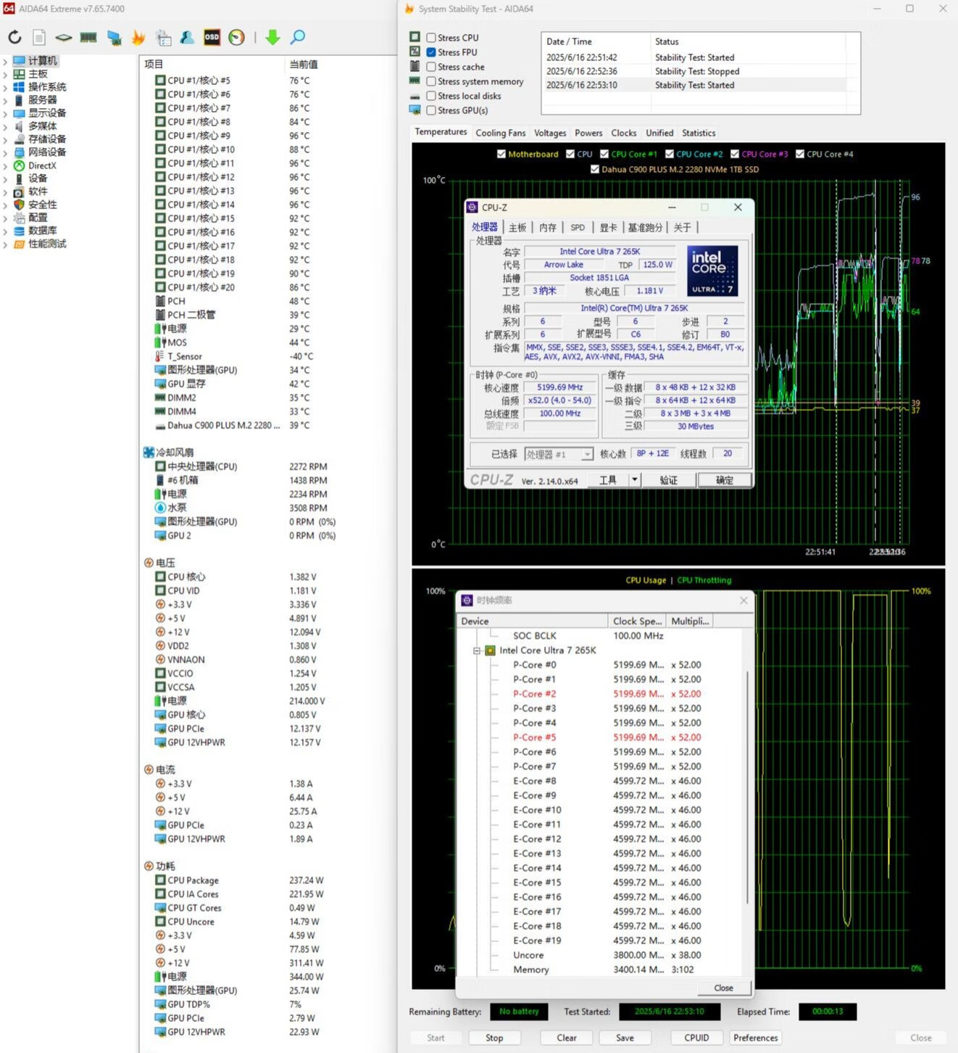Click the magnifier search toolbar icon
Viewport: 958px width, 1053px height.
coord(297,38)
